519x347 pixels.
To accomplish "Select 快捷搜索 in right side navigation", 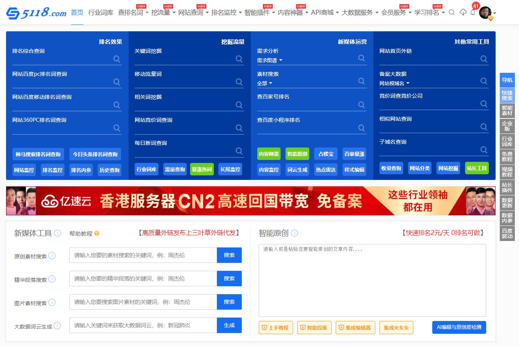I will pos(507,95).
